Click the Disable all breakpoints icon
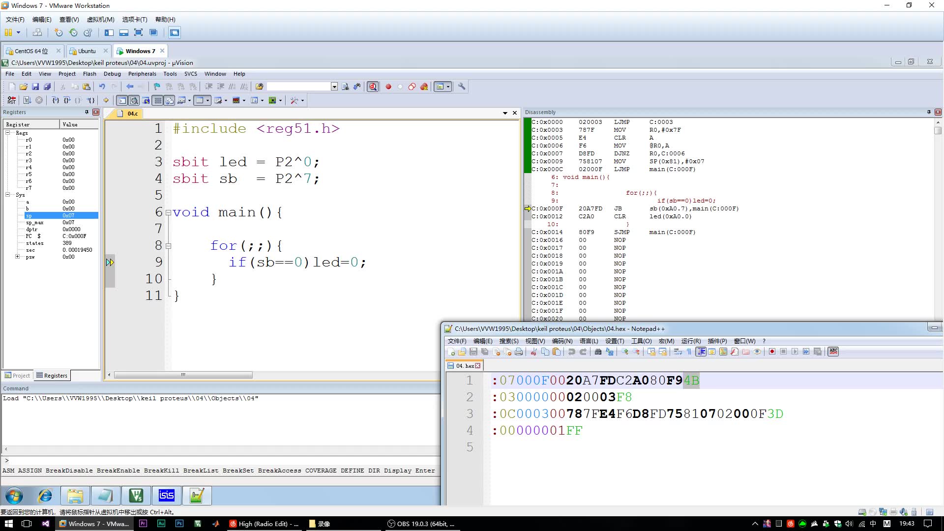Image resolution: width=944 pixels, height=531 pixels. pyautogui.click(x=412, y=87)
